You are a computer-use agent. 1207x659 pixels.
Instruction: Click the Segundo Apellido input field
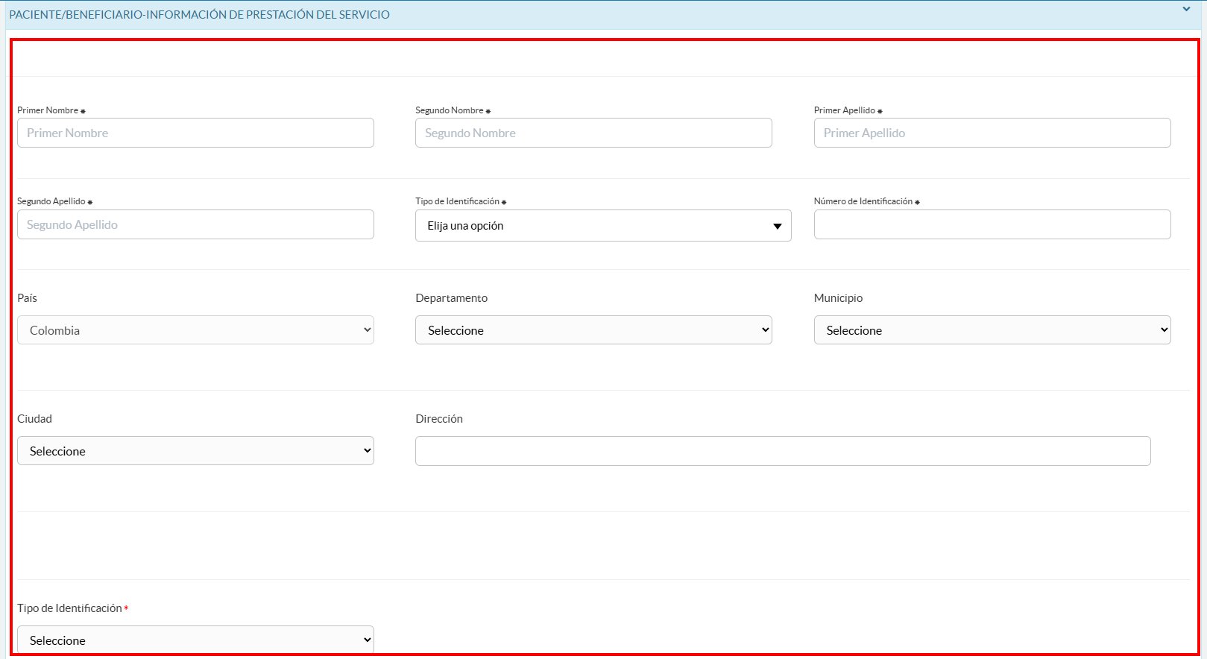tap(195, 224)
